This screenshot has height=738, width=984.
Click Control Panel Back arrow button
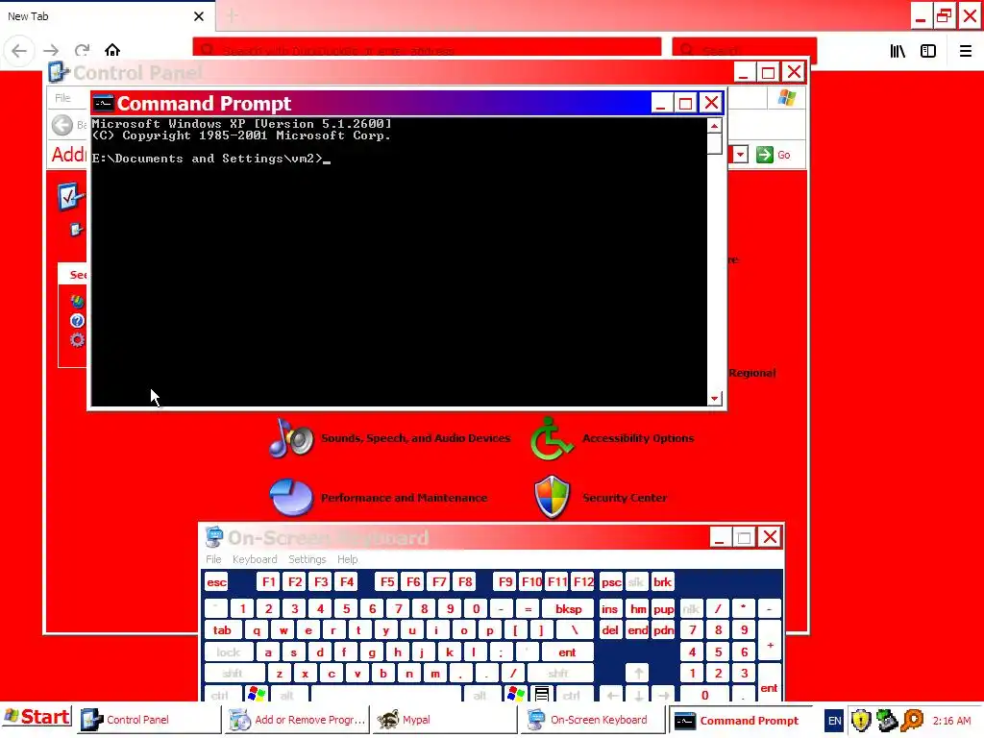[62, 125]
